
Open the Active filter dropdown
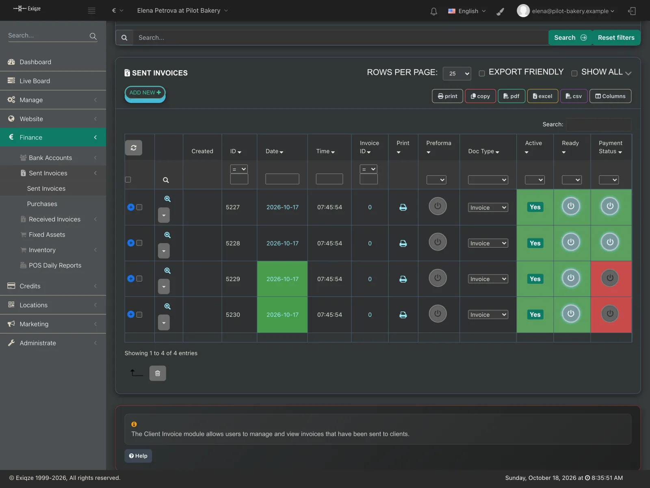tap(535, 180)
